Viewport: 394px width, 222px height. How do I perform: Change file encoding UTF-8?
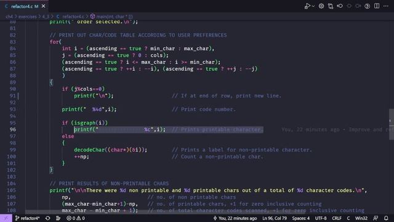321,218
